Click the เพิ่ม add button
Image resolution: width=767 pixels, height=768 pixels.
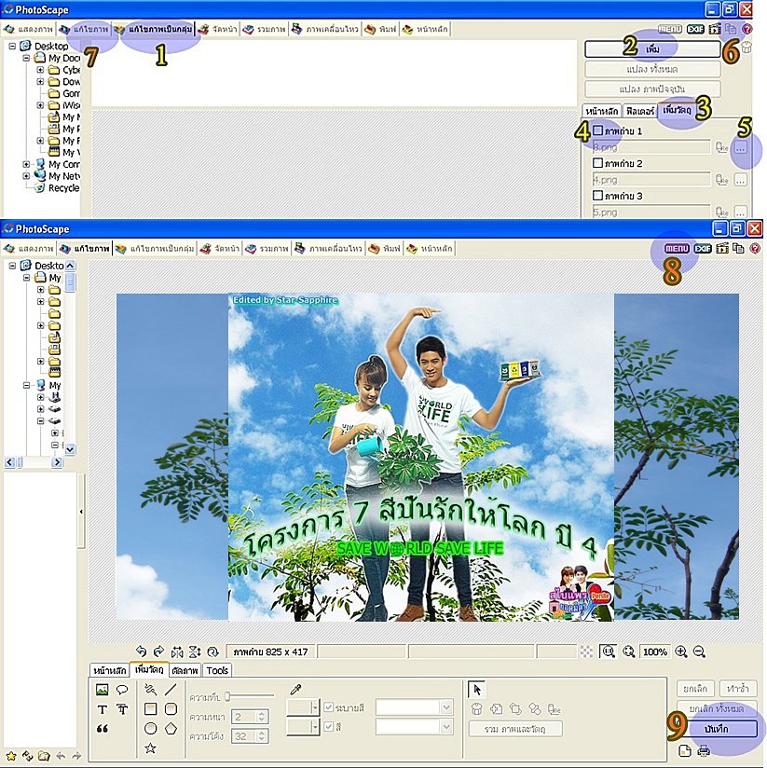652,49
